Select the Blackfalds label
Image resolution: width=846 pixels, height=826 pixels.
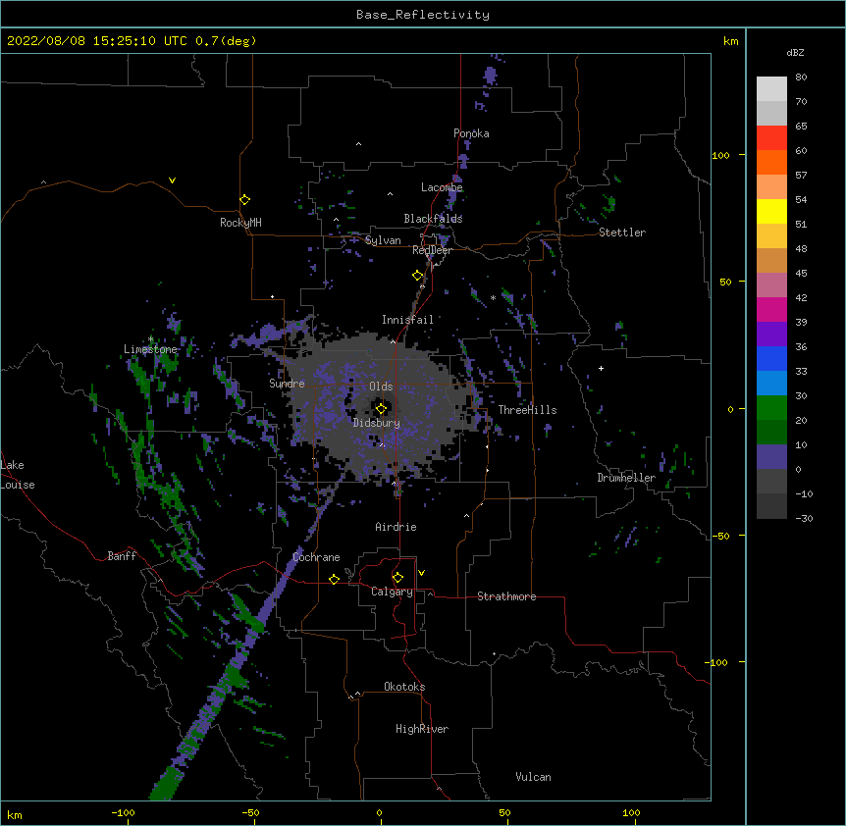click(433, 219)
